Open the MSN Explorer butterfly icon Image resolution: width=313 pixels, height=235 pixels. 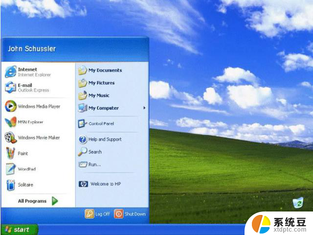point(11,122)
